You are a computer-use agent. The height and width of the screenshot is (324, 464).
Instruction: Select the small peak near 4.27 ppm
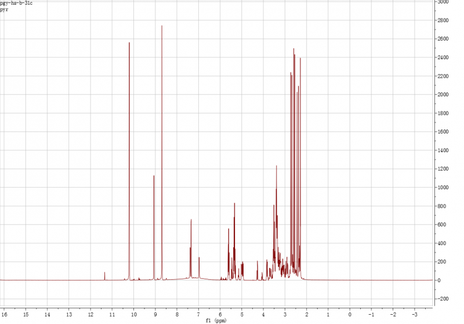[x=257, y=270]
